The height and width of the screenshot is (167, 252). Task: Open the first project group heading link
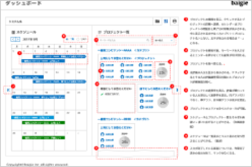114,51
